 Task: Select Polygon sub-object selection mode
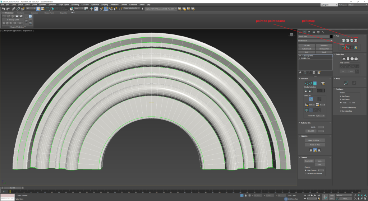point(314,83)
